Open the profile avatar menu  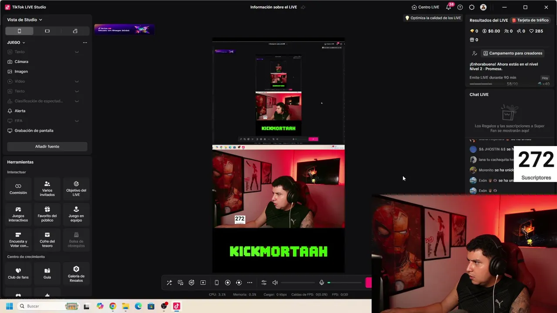click(483, 7)
